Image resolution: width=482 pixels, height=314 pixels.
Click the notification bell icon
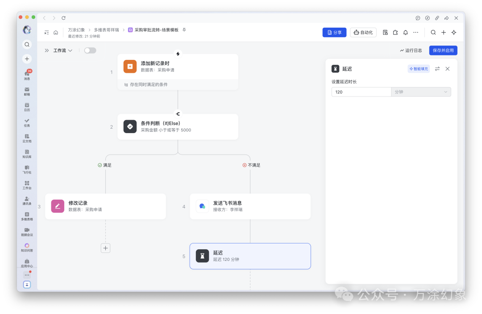pos(405,32)
